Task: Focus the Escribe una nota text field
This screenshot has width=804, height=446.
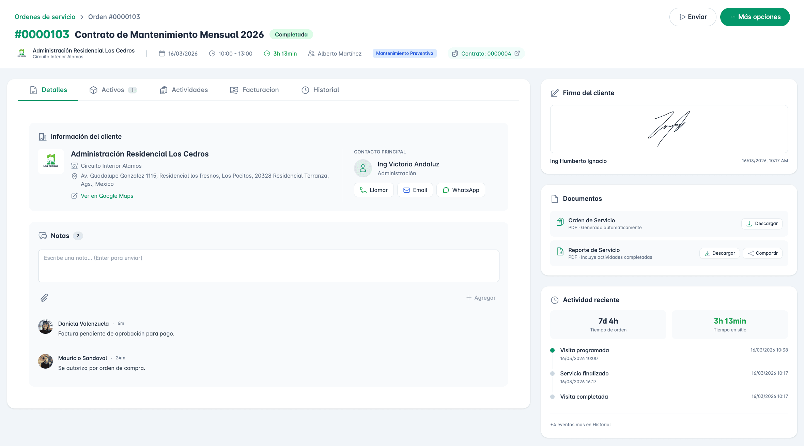Action: coord(268,266)
